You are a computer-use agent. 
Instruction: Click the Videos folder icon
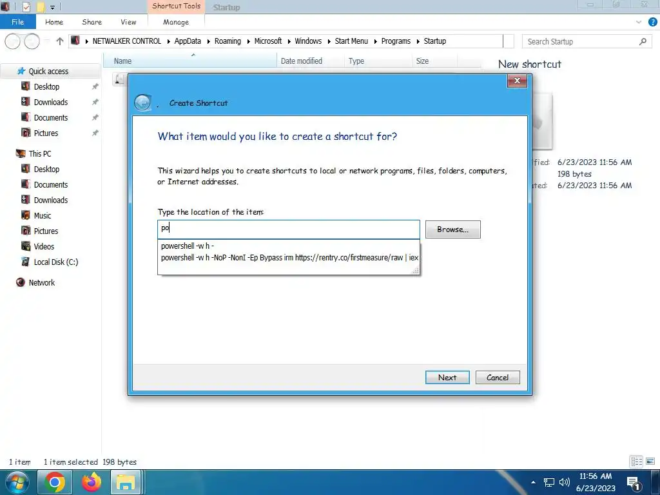26,246
